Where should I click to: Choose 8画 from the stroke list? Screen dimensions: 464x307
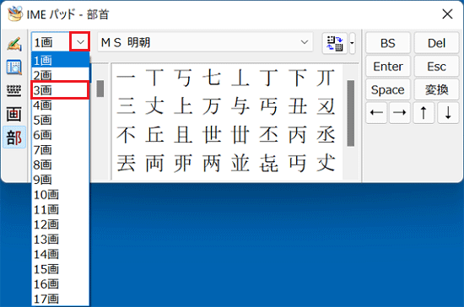[x=61, y=164]
